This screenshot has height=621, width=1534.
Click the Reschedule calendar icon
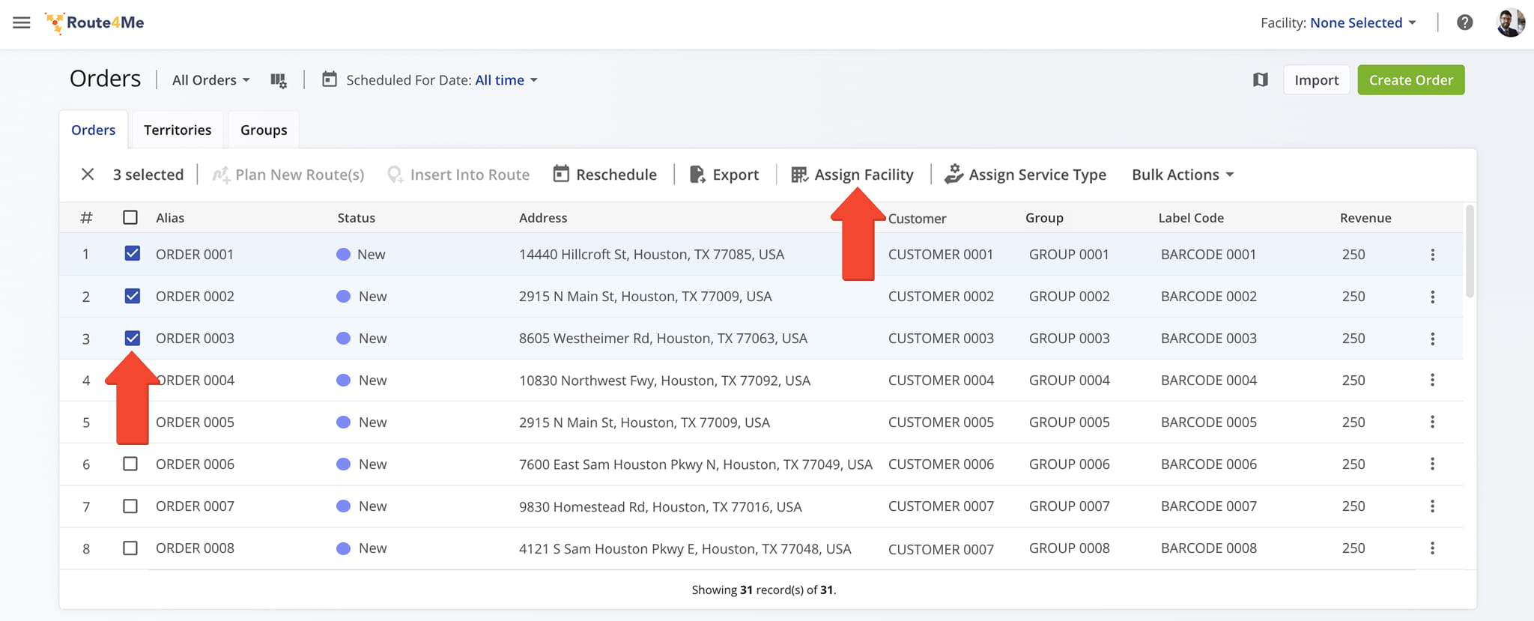[561, 174]
